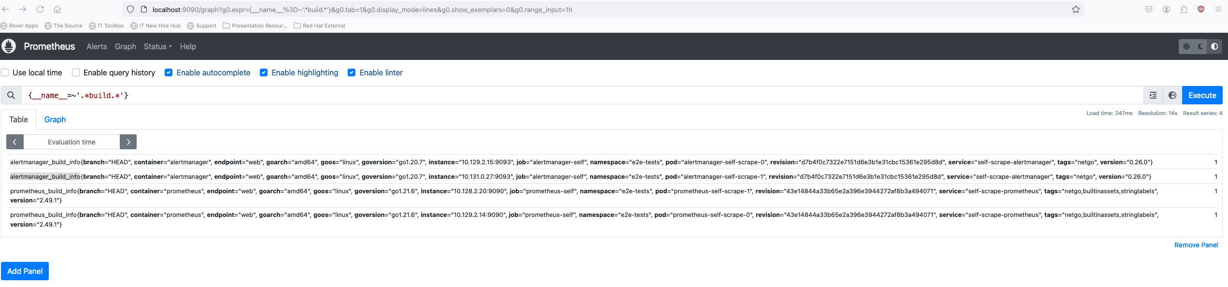Click the Remove Panel link

pos(1196,245)
